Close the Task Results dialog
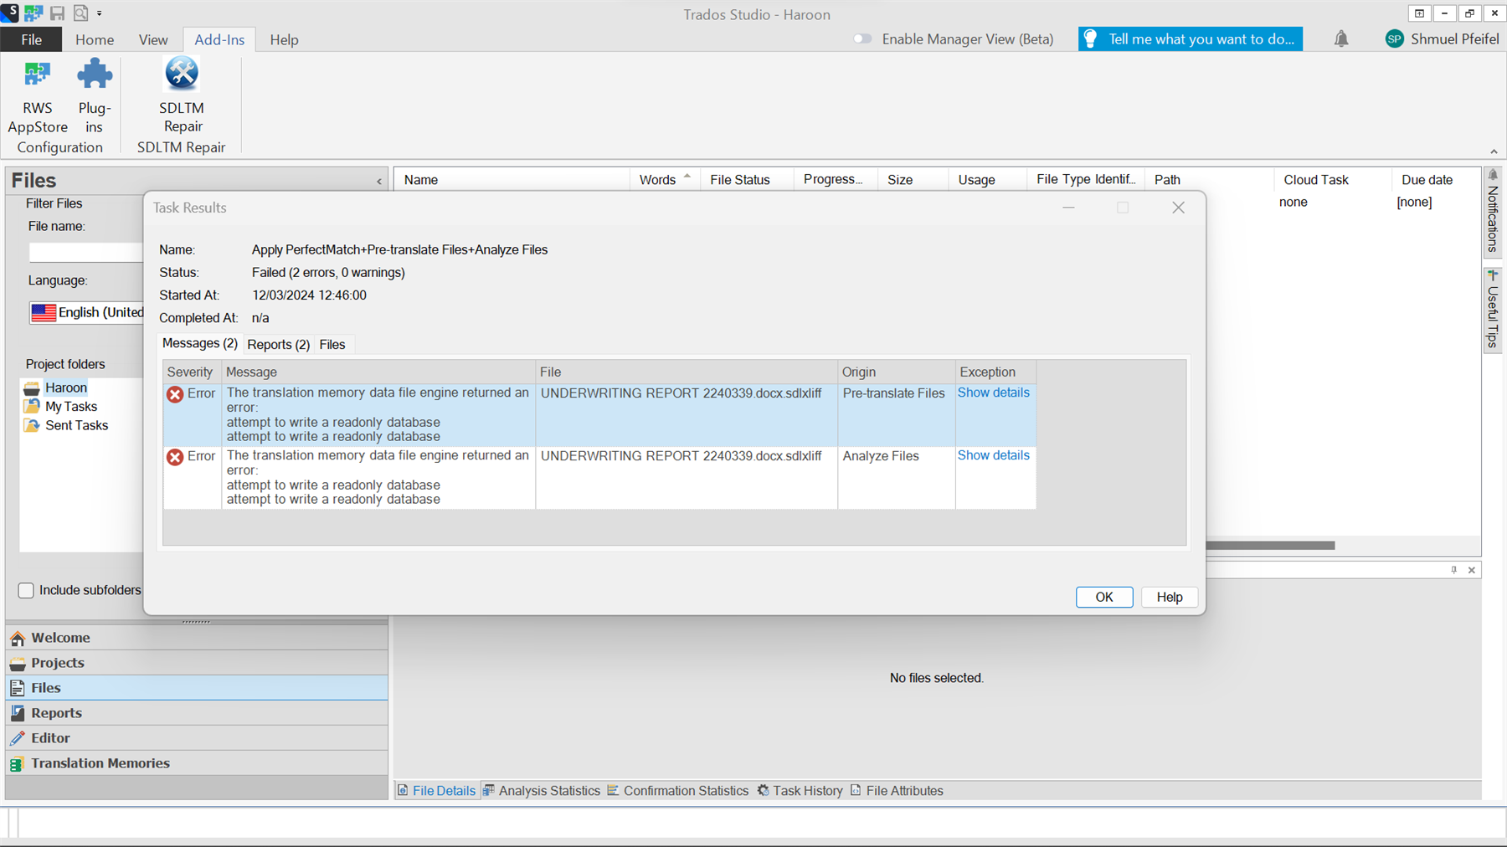1507x847 pixels. [1178, 208]
